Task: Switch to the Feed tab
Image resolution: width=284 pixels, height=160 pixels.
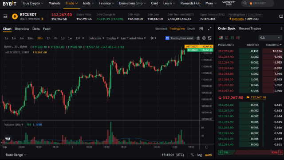Action: pyautogui.click(x=47, y=29)
